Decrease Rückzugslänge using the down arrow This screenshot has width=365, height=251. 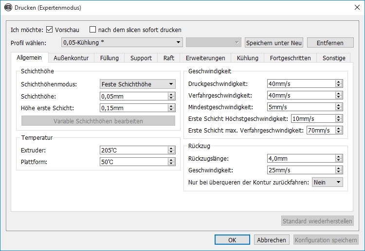339,160
